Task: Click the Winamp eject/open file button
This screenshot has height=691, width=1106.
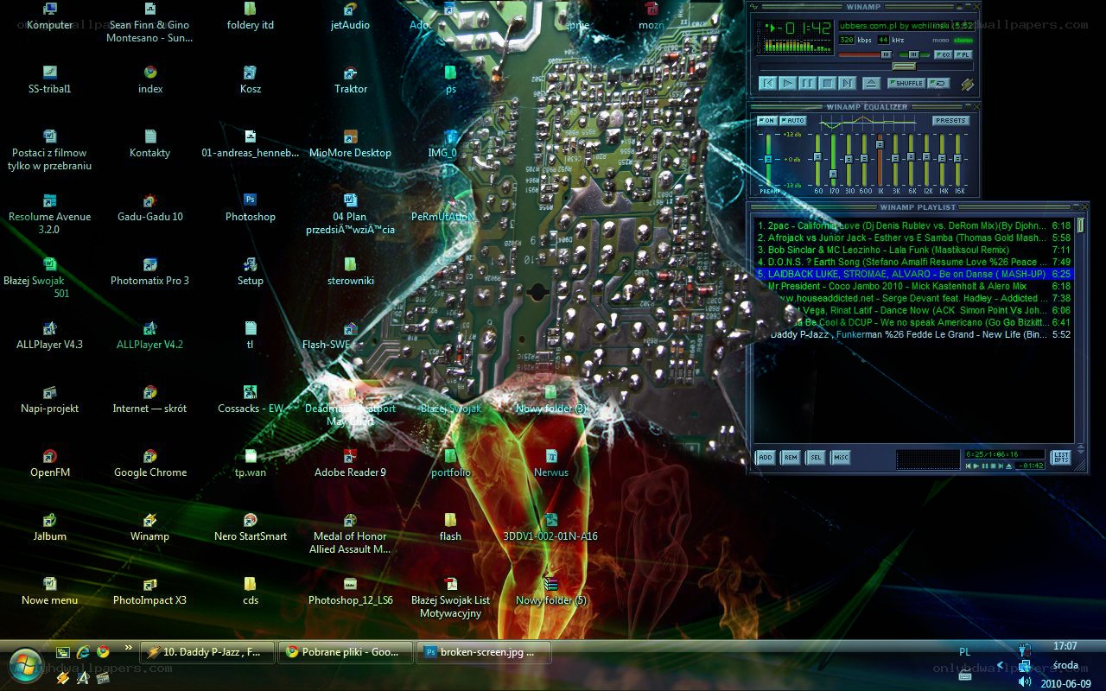Action: pos(871,84)
